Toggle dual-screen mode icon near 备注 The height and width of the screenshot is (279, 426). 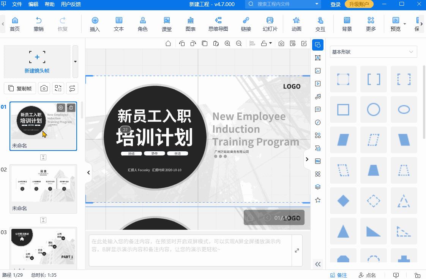[396, 275]
